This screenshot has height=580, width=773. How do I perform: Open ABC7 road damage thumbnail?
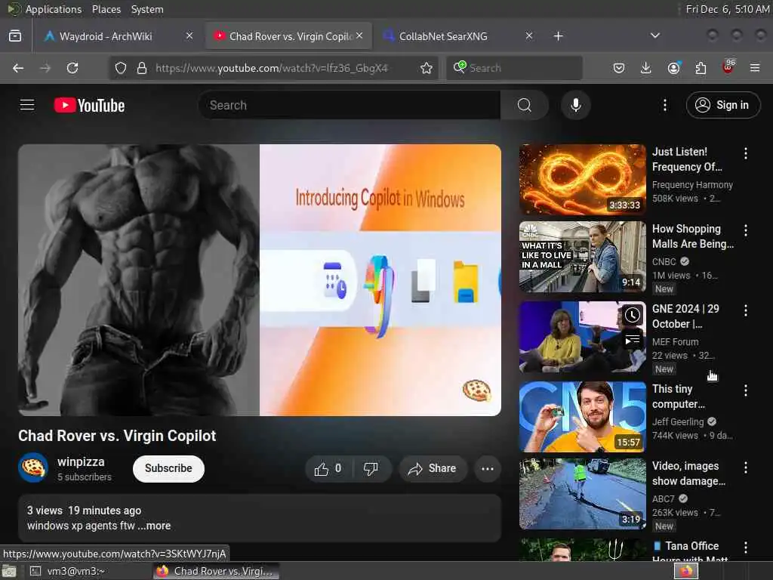pyautogui.click(x=582, y=494)
